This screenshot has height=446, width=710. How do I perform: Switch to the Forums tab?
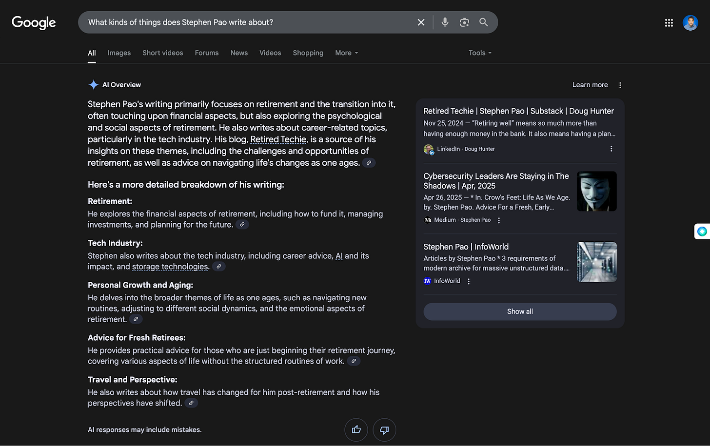[207, 53]
